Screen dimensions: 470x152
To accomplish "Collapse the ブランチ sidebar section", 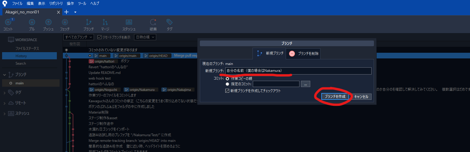I will pos(4,75).
